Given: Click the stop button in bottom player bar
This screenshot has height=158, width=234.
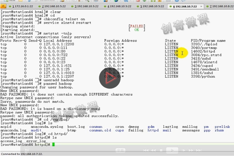Looking at the screenshot, I should (161, 150).
